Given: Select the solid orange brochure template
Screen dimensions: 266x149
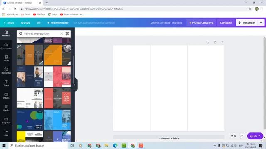Looking at the screenshot, I should pos(57,55).
